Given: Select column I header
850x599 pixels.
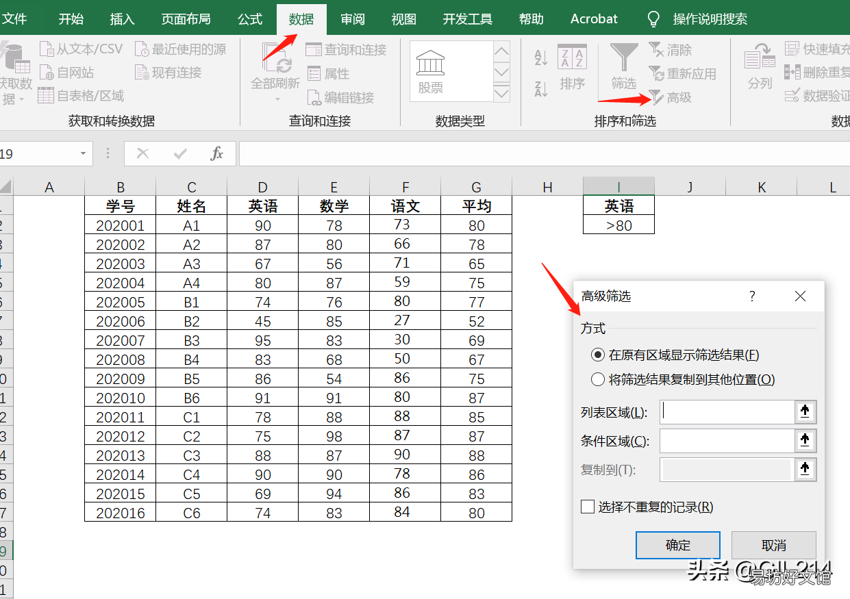Looking at the screenshot, I should coord(618,187).
